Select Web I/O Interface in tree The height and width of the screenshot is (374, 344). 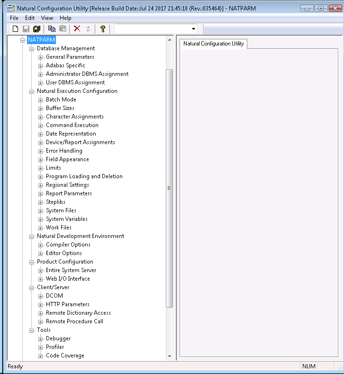pyautogui.click(x=68, y=279)
